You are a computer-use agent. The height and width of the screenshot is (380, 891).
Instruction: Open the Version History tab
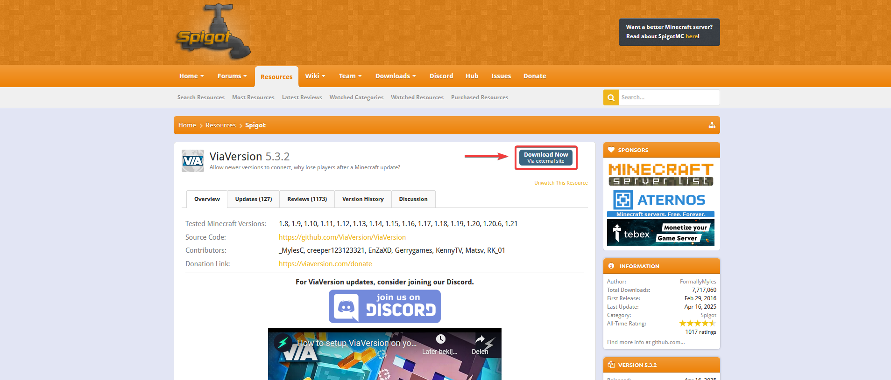click(363, 199)
